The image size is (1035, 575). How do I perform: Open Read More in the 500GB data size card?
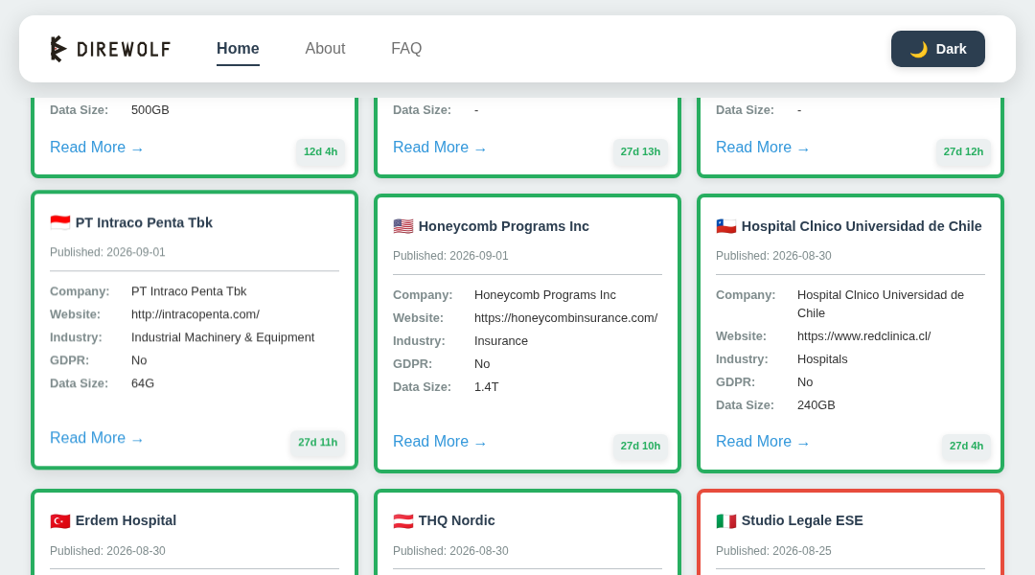click(97, 148)
